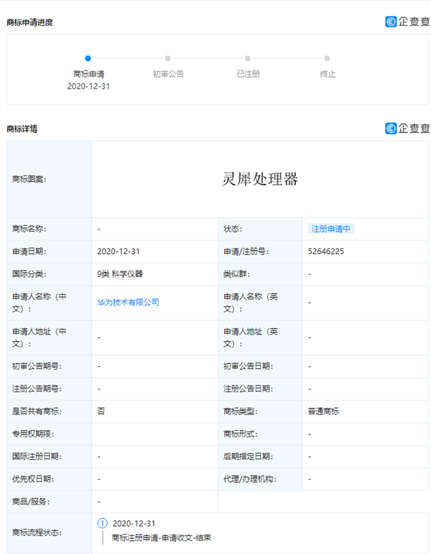The image size is (431, 554).
Task: Select the 灵犀处理器 trademark image
Action: tap(259, 179)
